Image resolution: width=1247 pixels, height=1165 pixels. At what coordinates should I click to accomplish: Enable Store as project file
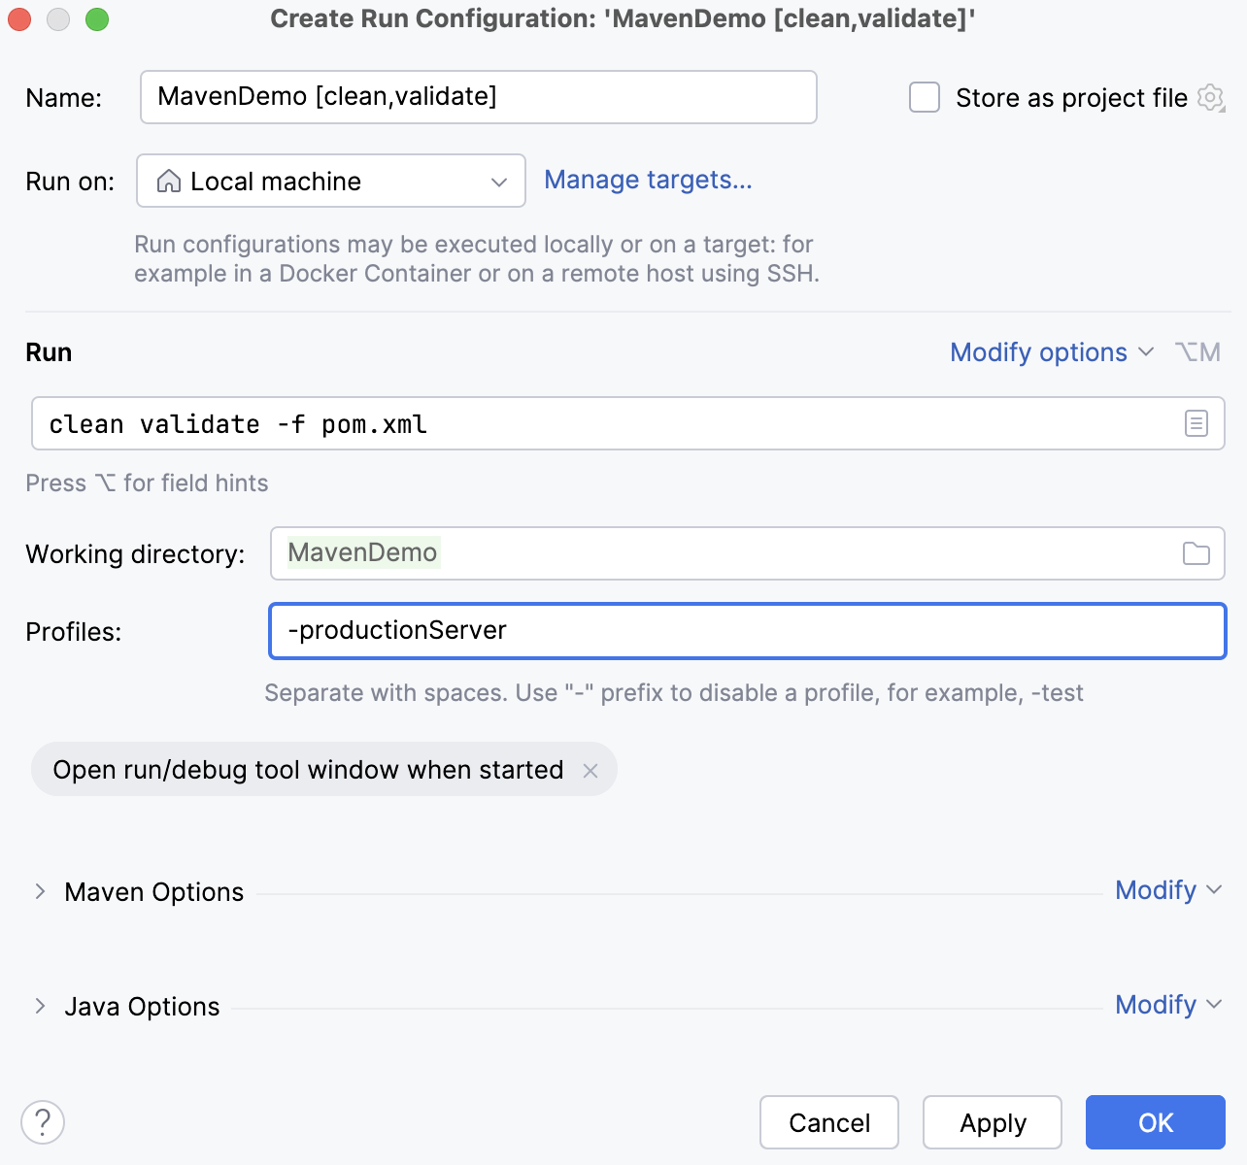(923, 97)
